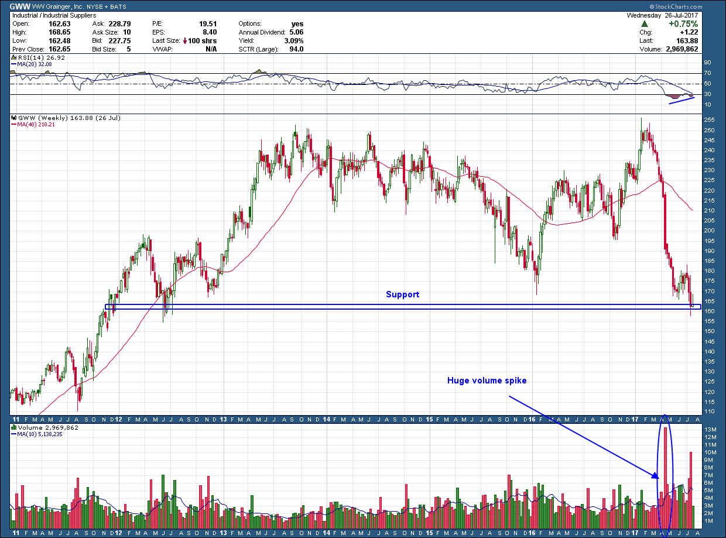The width and height of the screenshot is (726, 538).
Task: Click the MA(40) 210.21 legend text
Action: (x=37, y=124)
